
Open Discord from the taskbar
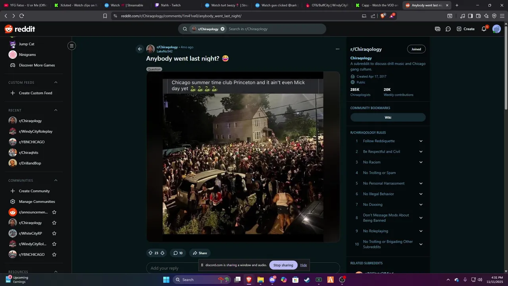pyautogui.click(x=272, y=280)
